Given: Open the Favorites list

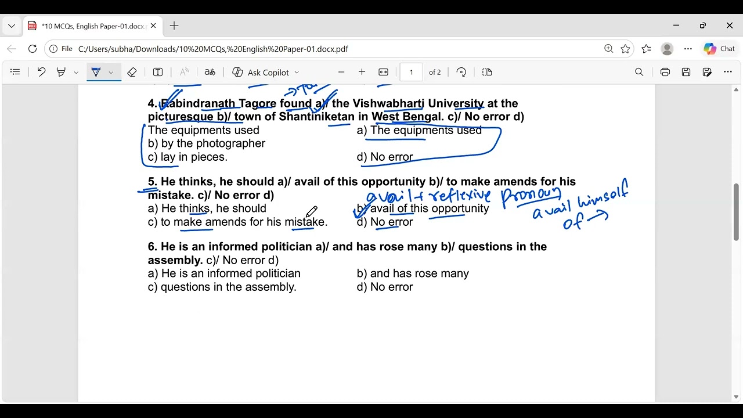Looking at the screenshot, I should click(x=646, y=49).
